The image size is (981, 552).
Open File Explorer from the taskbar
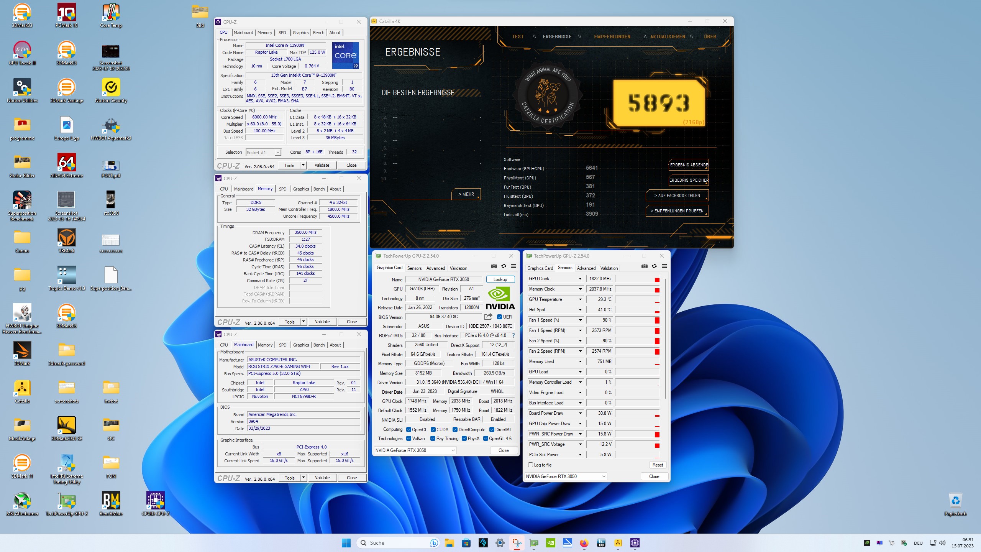click(449, 543)
